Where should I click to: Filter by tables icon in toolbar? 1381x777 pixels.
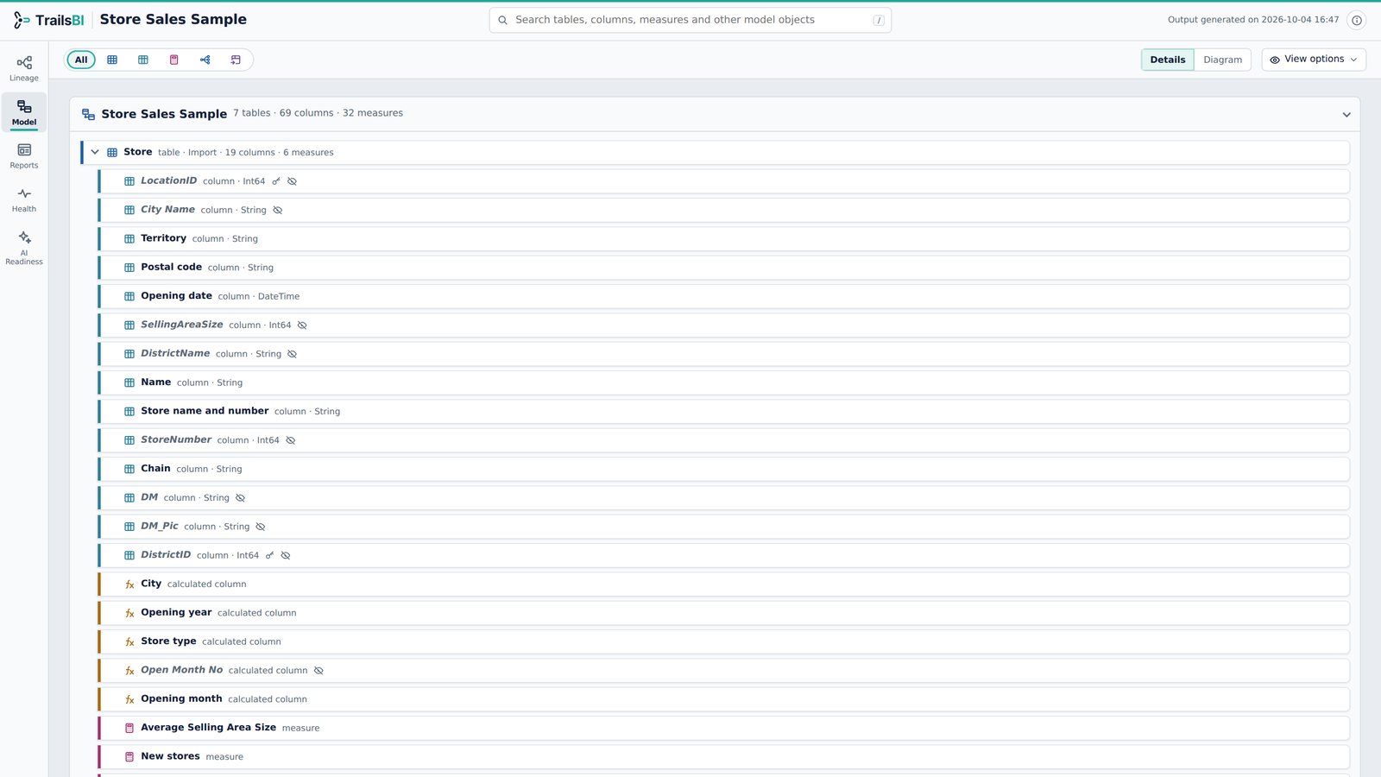click(x=112, y=60)
